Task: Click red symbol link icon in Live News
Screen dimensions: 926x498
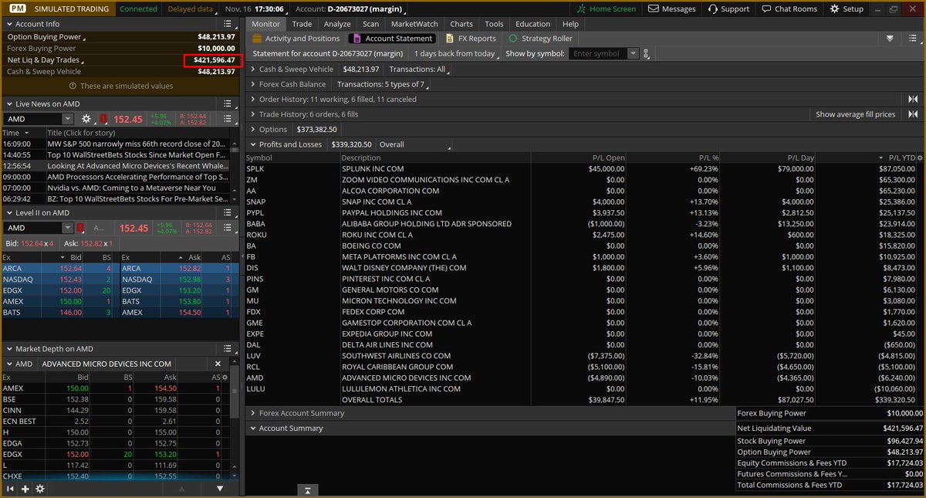Action: click(x=103, y=119)
